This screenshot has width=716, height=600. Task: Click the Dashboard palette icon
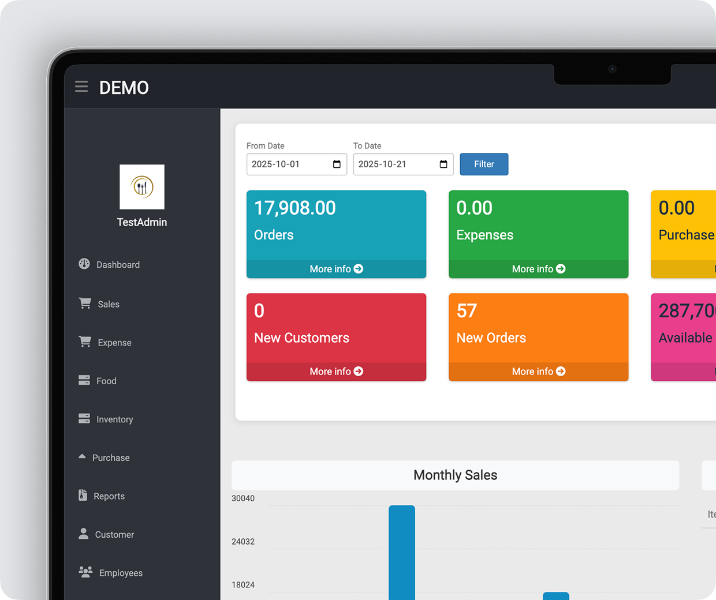84,264
